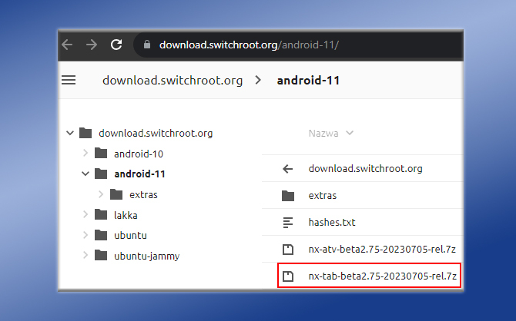The image size is (516, 321).
Task: Open the hamburger menu icon
Action: (69, 80)
